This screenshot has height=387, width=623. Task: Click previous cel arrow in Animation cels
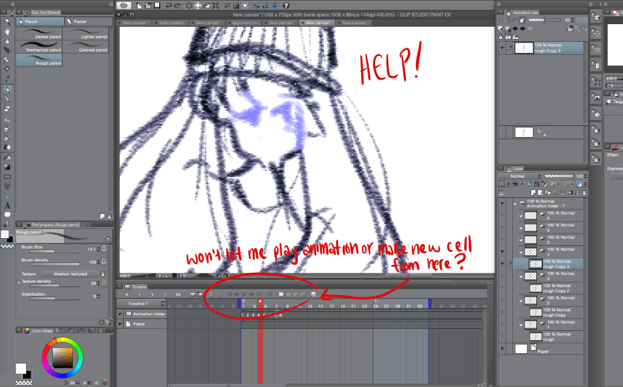pos(515,29)
